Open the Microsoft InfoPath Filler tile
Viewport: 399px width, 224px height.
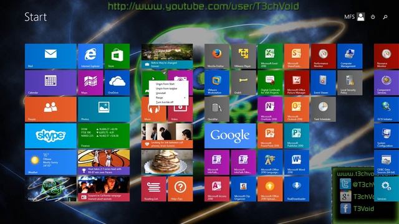[243, 162]
